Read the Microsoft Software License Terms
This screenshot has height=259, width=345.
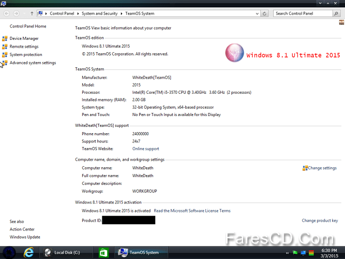click(x=192, y=211)
